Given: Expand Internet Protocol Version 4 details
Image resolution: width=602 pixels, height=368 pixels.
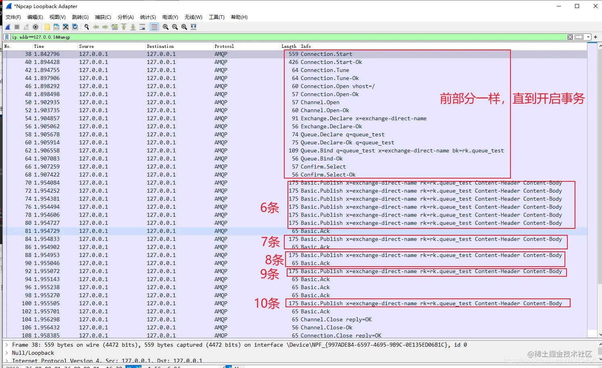Looking at the screenshot, I should click(6, 360).
